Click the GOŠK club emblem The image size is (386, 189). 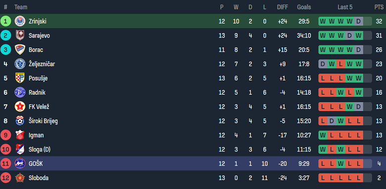pyautogui.click(x=20, y=163)
